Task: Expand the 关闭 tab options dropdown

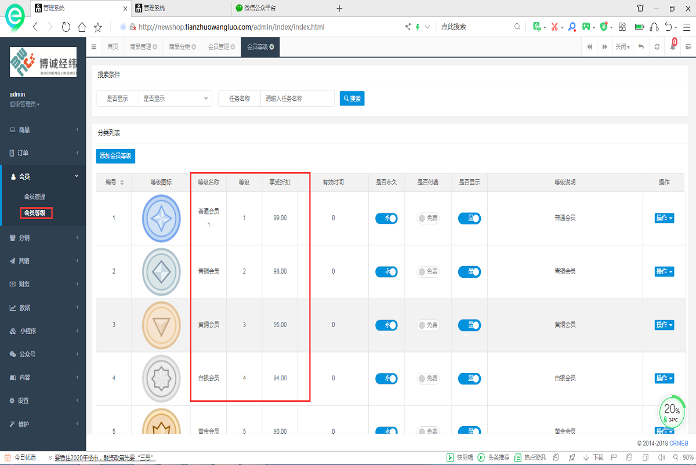Action: [622, 47]
